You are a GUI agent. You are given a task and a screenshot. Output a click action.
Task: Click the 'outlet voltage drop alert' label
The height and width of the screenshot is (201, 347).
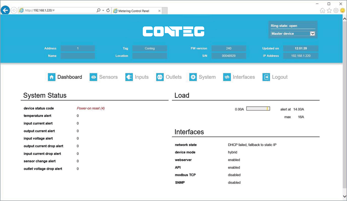[x=43, y=169]
